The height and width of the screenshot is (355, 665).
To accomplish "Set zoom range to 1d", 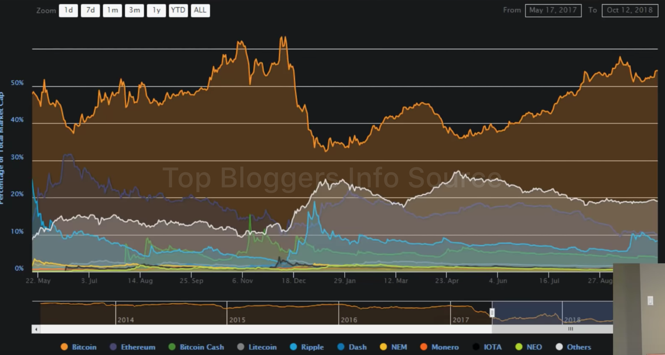I will pos(68,10).
